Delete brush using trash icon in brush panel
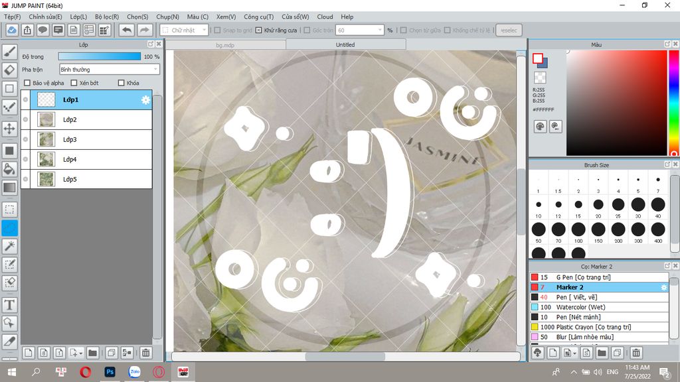680x382 pixels. 636,353
